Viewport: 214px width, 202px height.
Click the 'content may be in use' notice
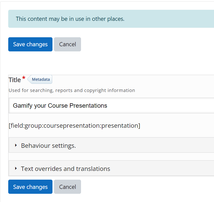coord(70,19)
